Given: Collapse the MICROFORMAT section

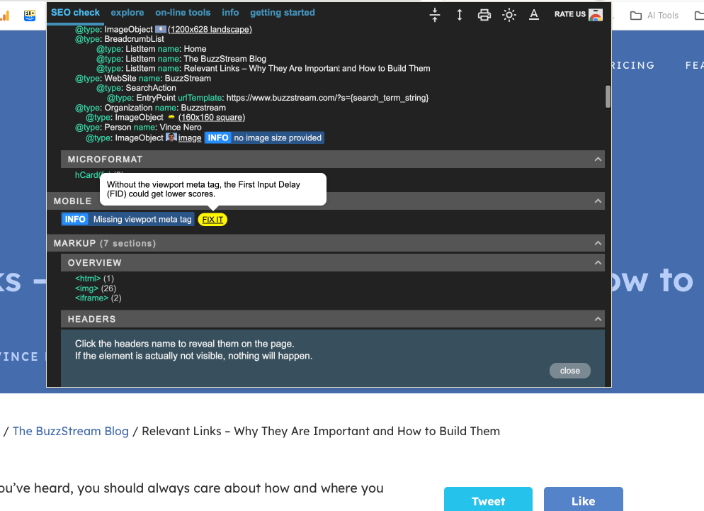Looking at the screenshot, I should (597, 159).
